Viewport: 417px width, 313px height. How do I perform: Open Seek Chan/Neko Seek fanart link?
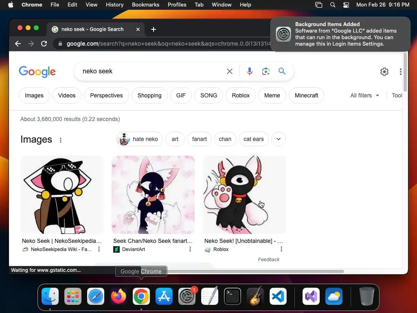153,241
